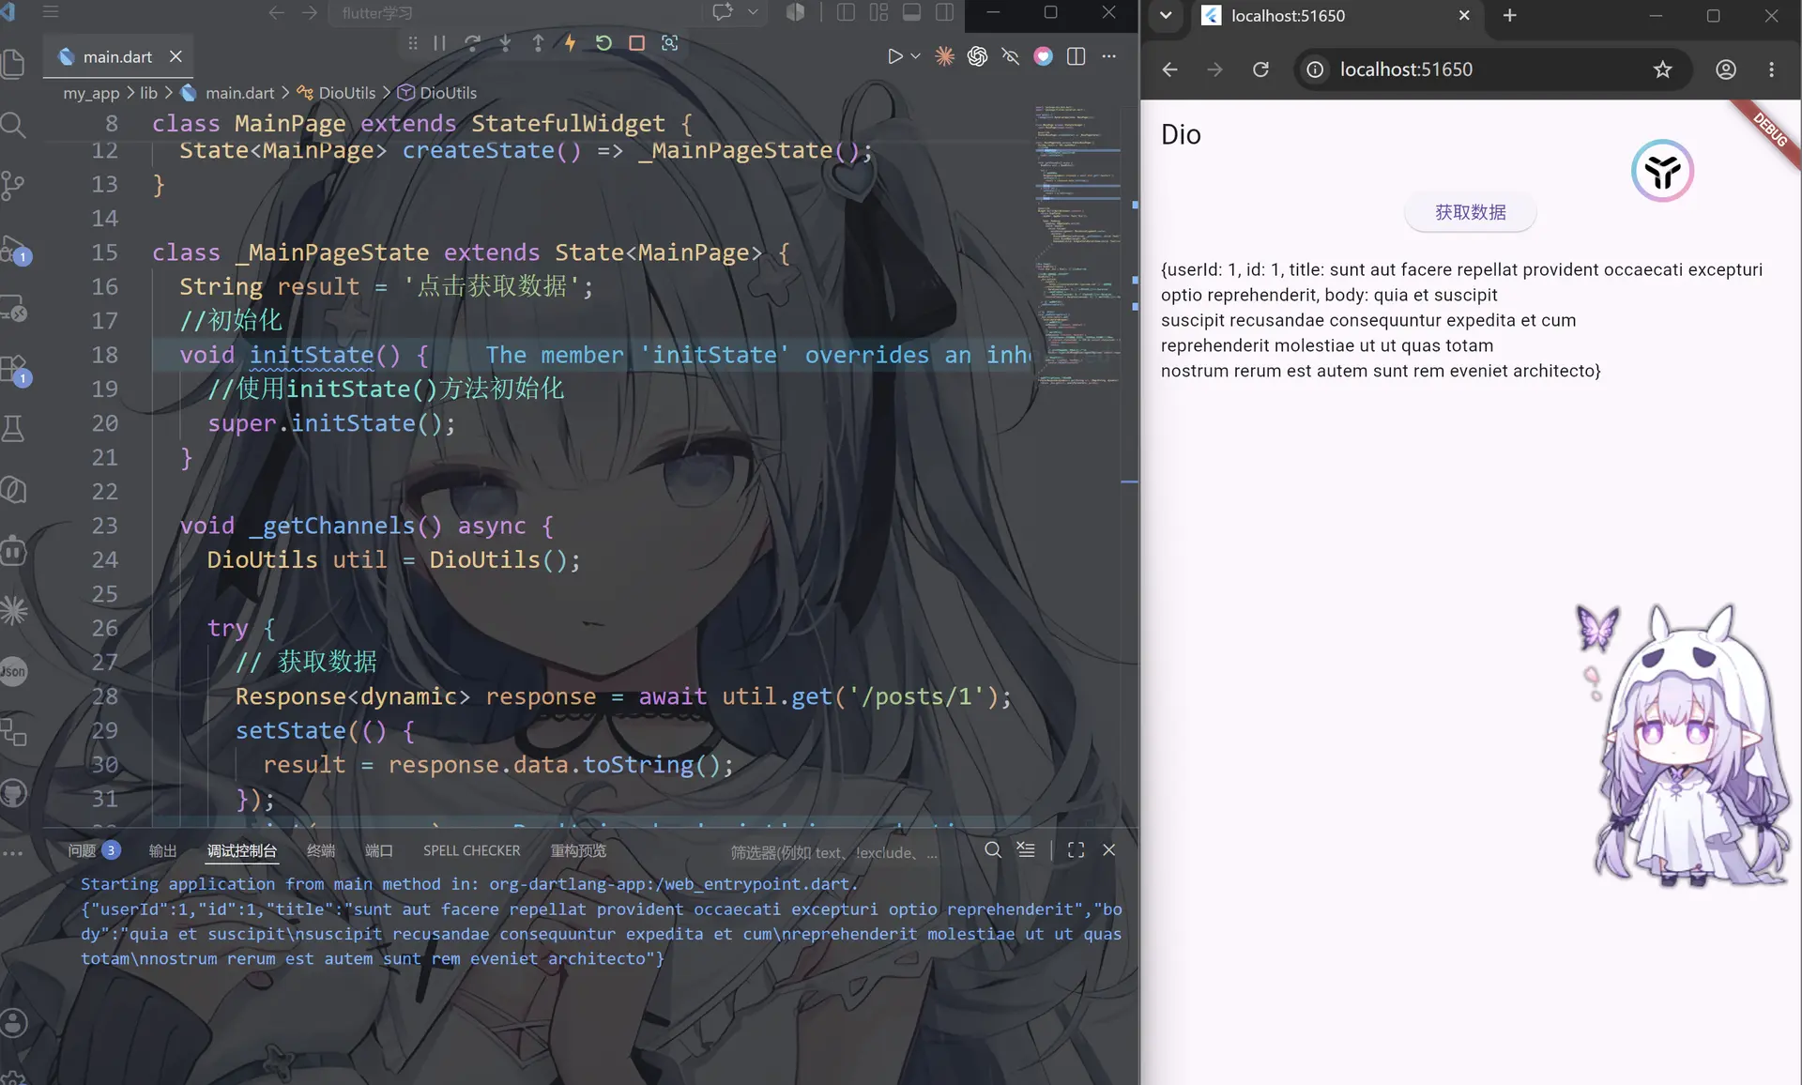This screenshot has height=1085, width=1802.
Task: Click the flutter学习 command center search box
Action: pyautogui.click(x=514, y=12)
